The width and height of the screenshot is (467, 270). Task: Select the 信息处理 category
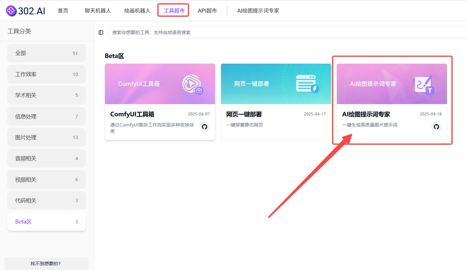46,116
